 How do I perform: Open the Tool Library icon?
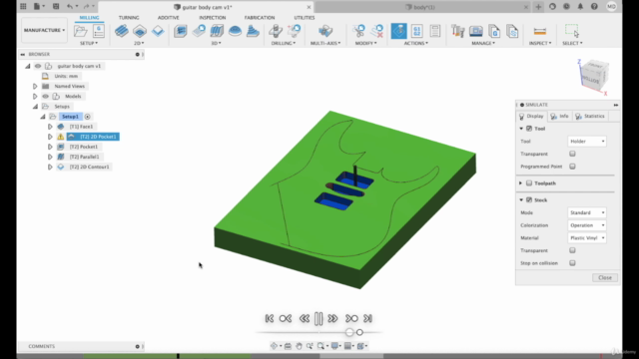point(458,31)
